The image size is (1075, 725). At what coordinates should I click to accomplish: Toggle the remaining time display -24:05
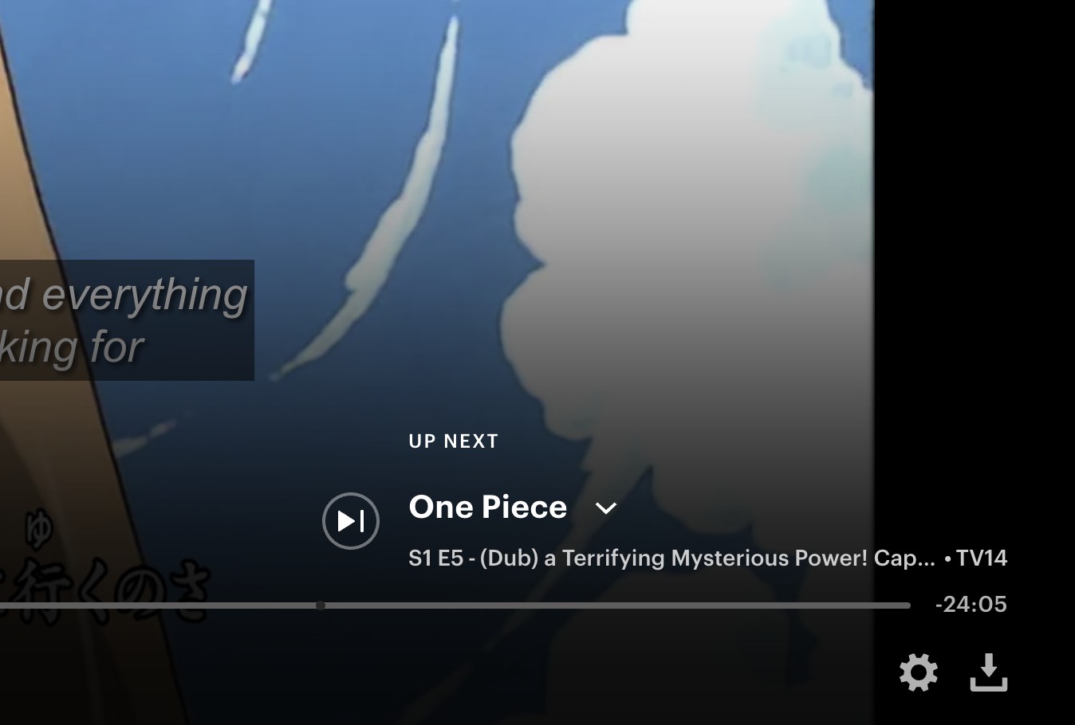(971, 604)
